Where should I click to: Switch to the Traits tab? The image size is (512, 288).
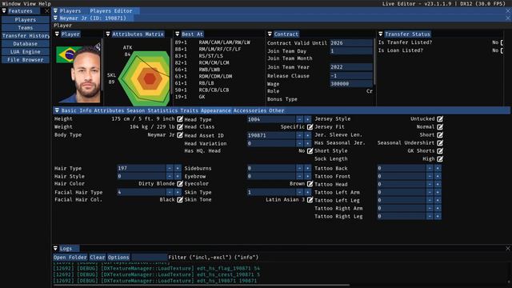(189, 110)
